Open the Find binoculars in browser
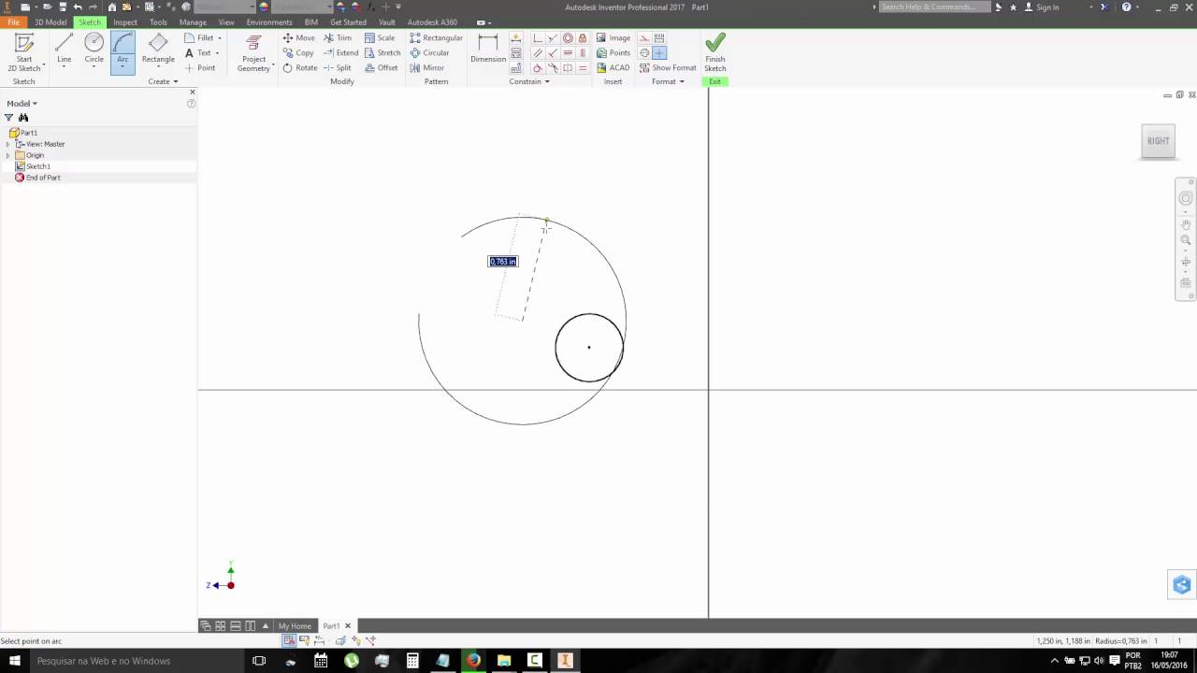 click(x=23, y=118)
